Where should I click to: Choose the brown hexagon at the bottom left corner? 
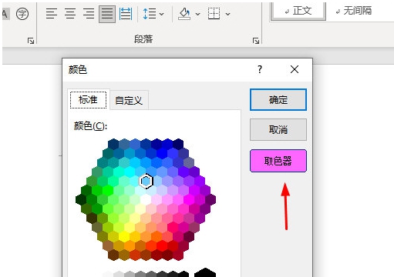click(113, 255)
